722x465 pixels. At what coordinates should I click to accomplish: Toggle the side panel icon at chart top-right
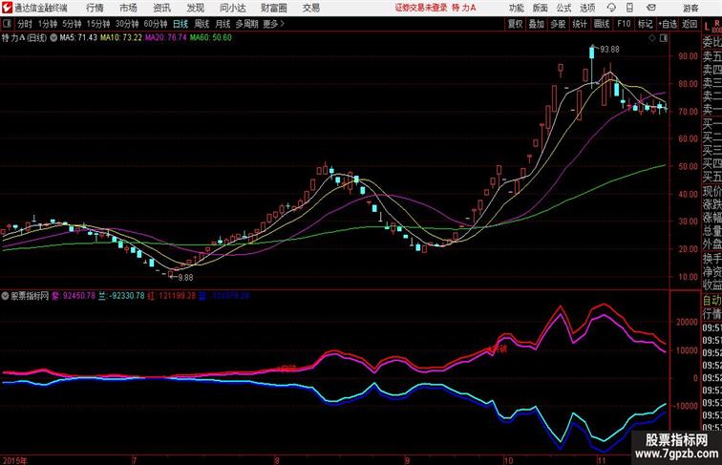[664, 39]
